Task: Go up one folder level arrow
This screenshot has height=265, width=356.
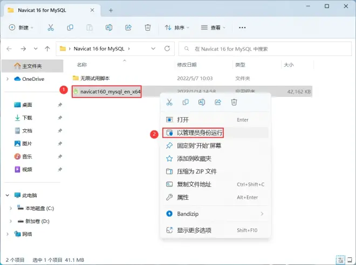Action: [x=47, y=48]
